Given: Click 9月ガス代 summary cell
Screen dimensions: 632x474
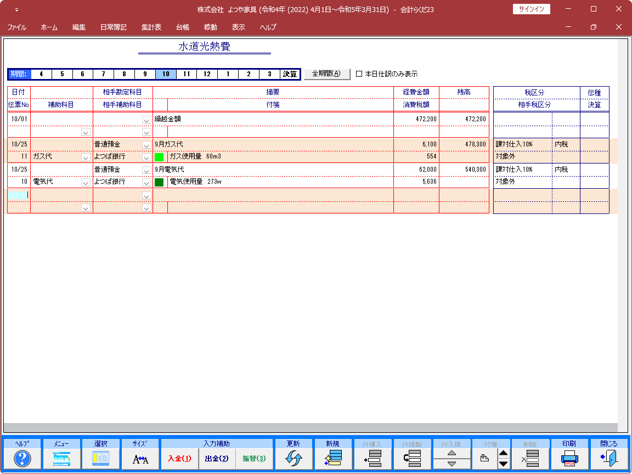Looking at the screenshot, I should coord(273,144).
